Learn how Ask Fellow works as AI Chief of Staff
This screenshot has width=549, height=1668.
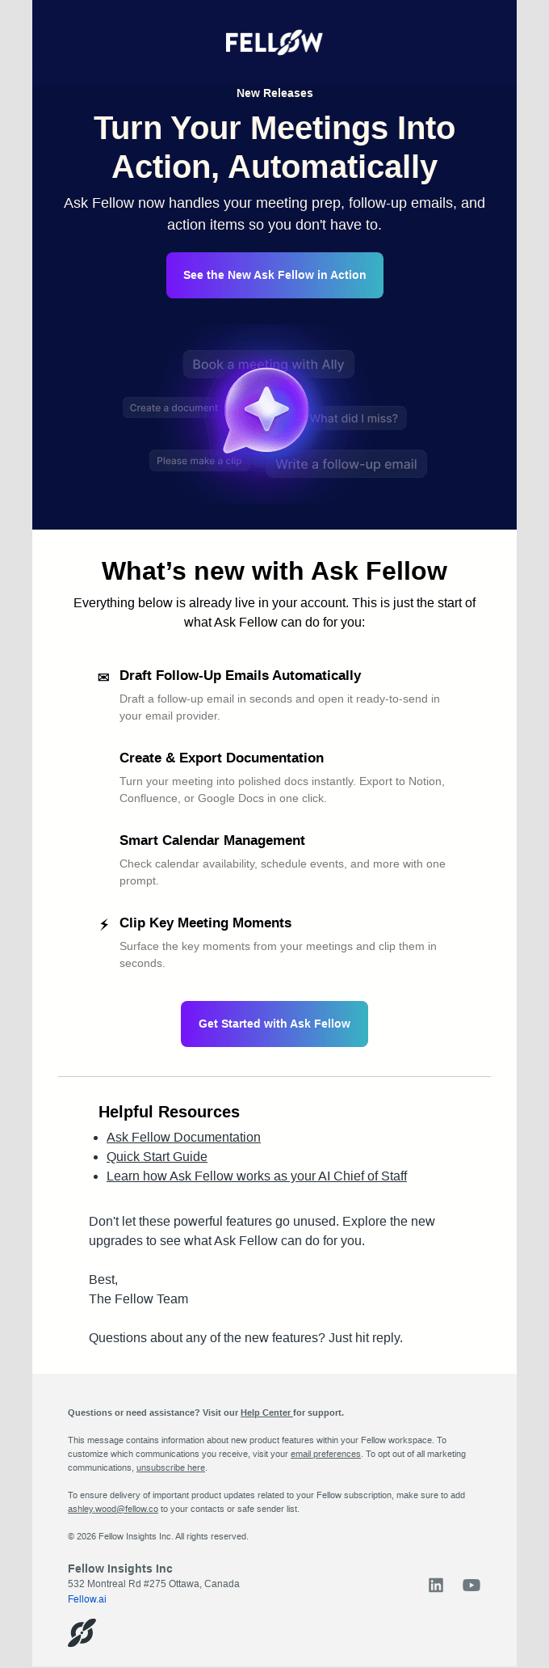257,1176
